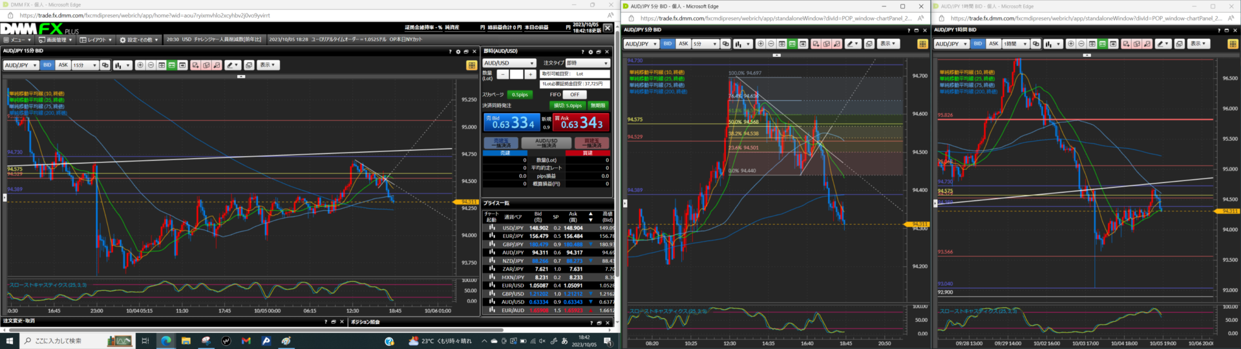Zoom out on the AUD/JPY 5分 chart
The height and width of the screenshot is (349, 1241).
tap(771, 44)
